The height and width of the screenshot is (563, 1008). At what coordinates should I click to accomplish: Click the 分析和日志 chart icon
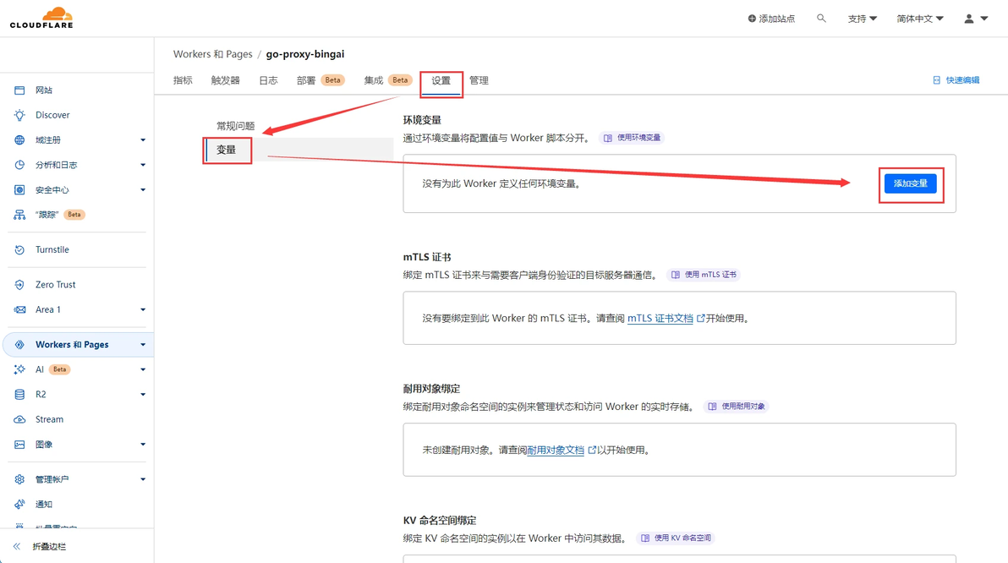pos(20,165)
